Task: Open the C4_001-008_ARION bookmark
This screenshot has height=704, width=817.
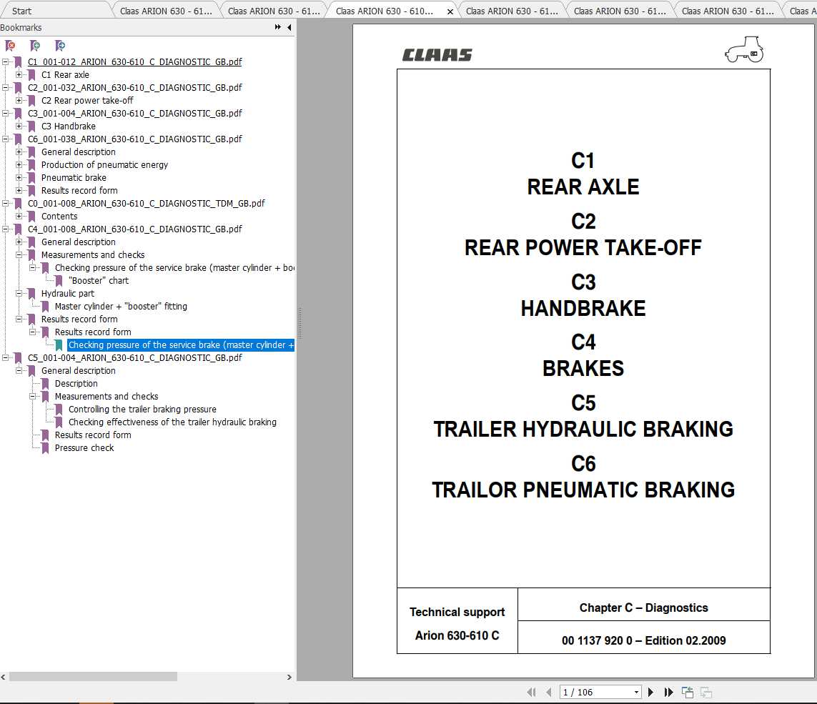Action: click(x=134, y=229)
